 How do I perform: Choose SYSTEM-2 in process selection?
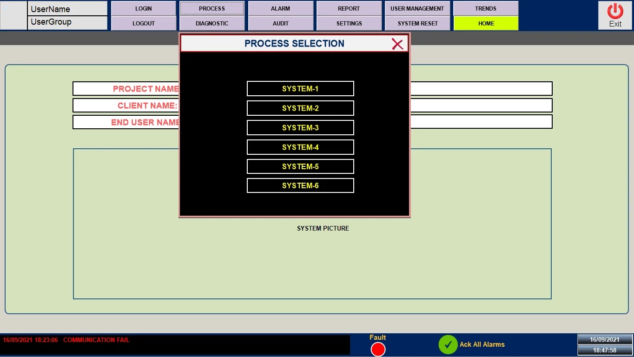(x=300, y=108)
